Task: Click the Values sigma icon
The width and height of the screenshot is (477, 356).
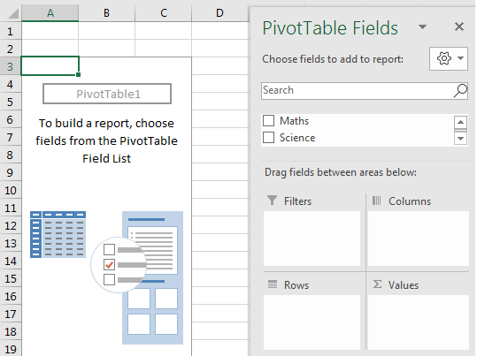Action: (x=377, y=284)
